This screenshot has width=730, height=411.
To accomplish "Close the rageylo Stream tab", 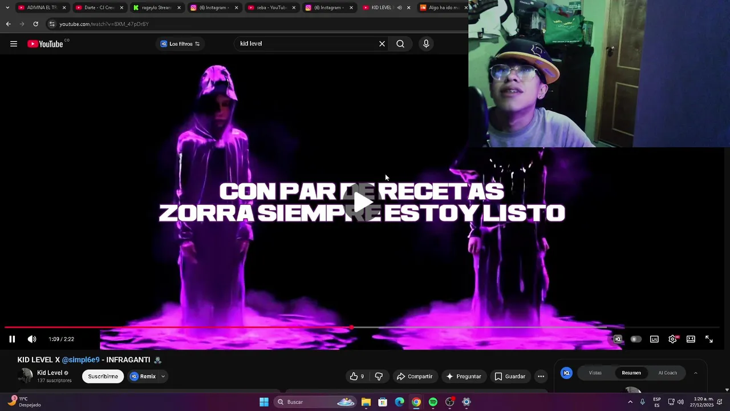I will point(179,7).
